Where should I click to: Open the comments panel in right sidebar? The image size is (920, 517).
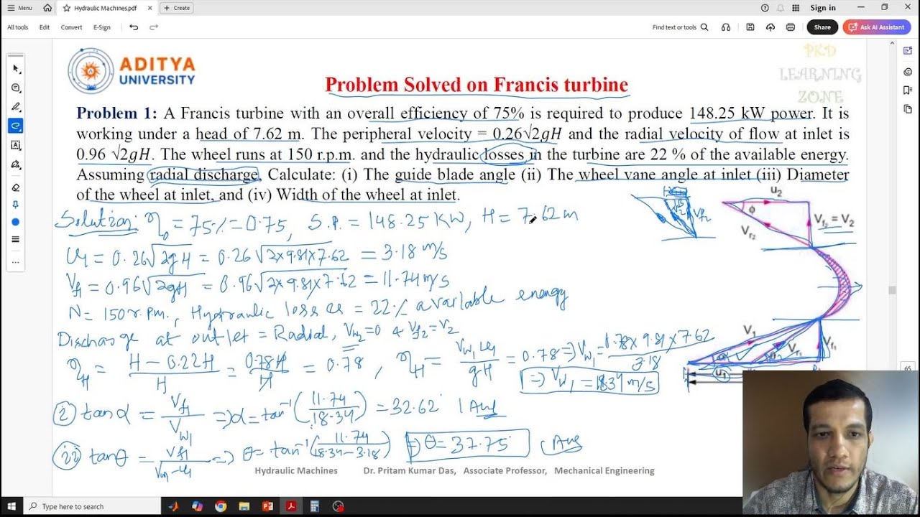click(x=908, y=72)
